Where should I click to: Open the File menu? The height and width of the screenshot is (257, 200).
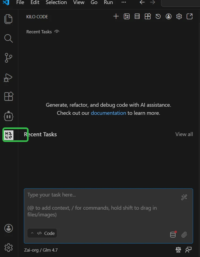(20, 2)
